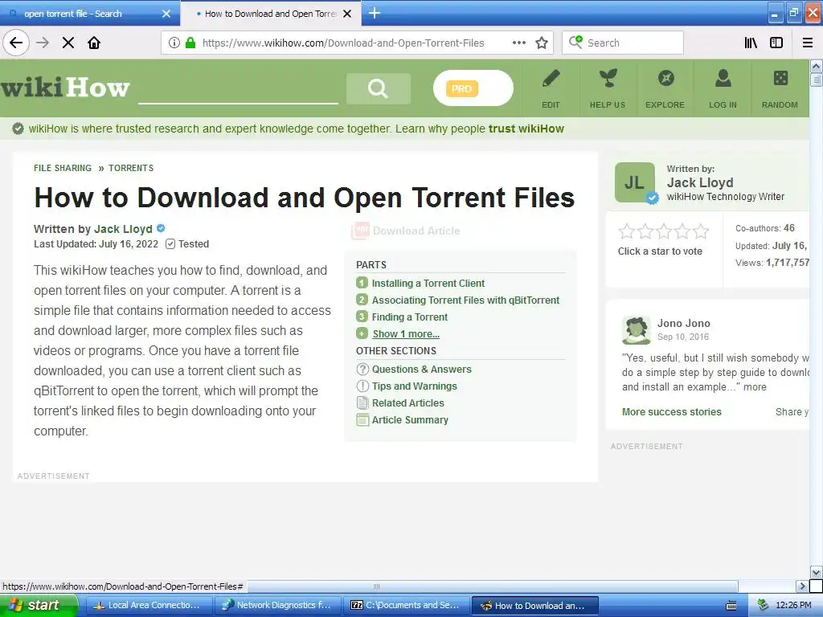Click the Download Article button
This screenshot has width=823, height=617.
coord(406,231)
